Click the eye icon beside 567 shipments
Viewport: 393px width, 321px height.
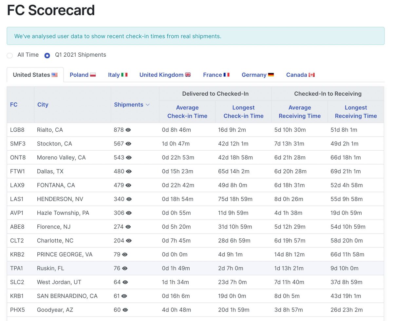click(128, 144)
